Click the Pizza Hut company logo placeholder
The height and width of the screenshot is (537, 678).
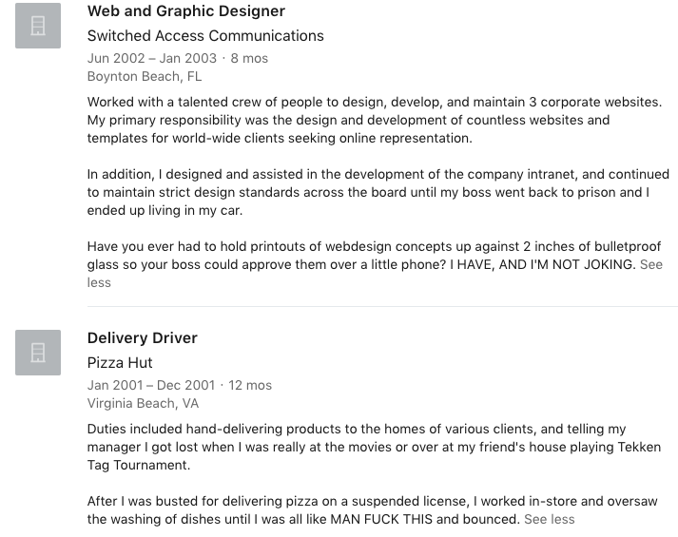[38, 353]
